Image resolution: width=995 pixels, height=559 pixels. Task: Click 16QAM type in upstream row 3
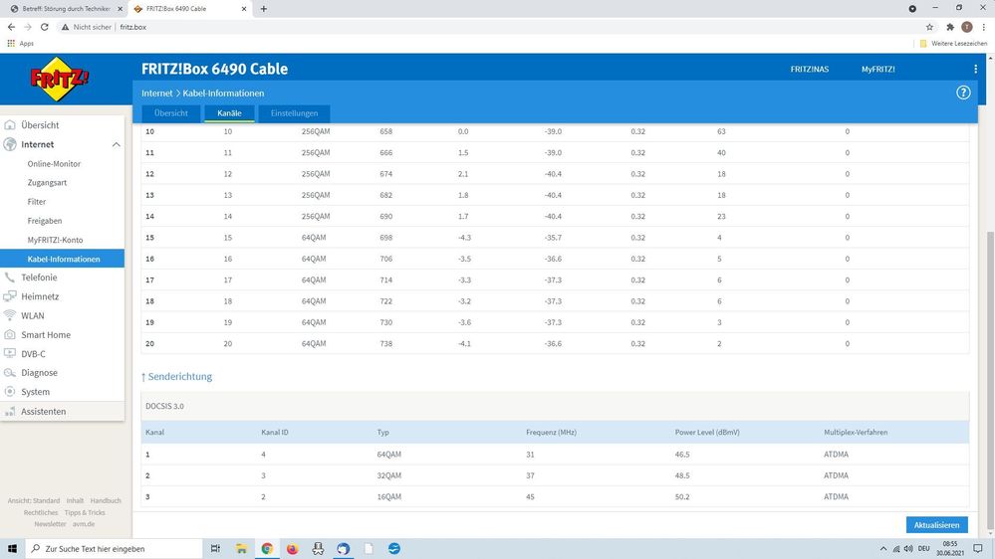point(389,497)
